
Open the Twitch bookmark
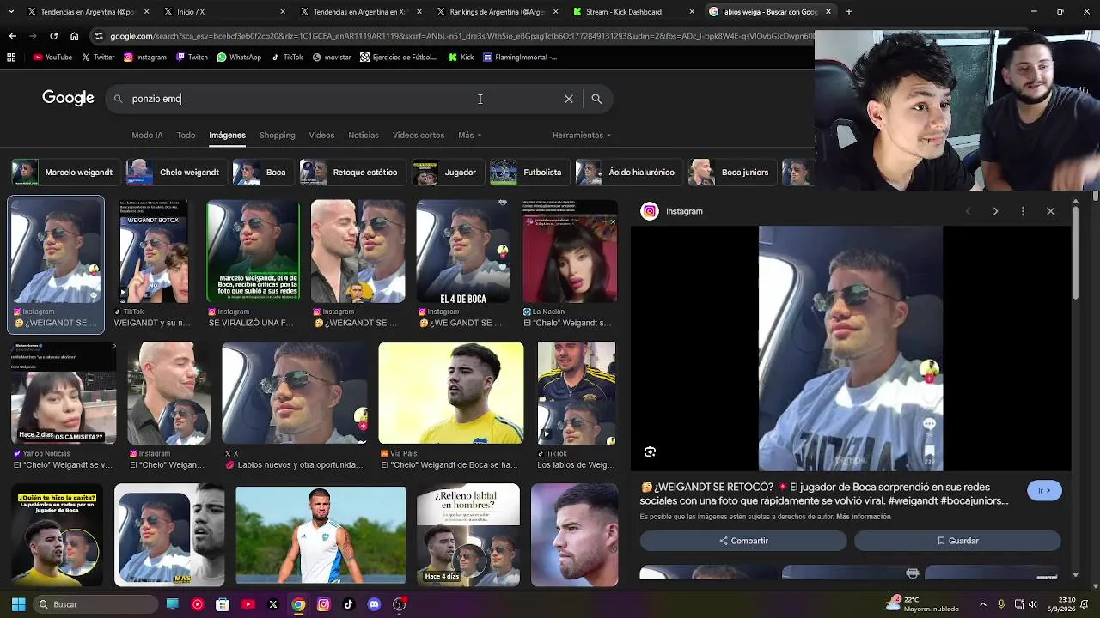pos(192,58)
